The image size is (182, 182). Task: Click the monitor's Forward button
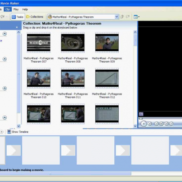point(171,124)
